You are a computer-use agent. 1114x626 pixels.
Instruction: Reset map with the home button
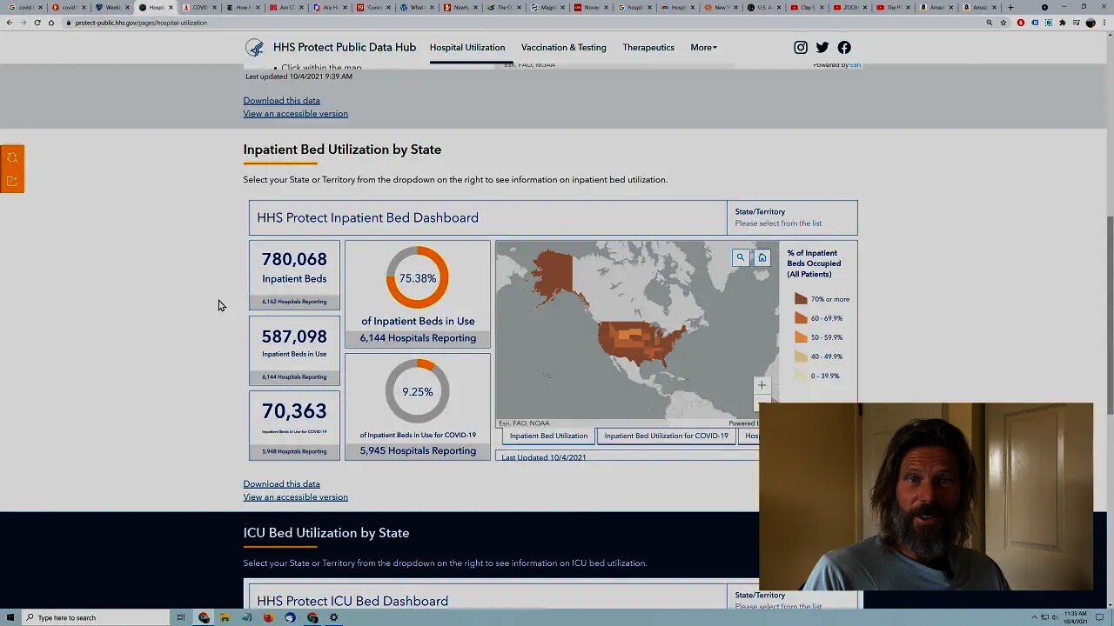click(762, 257)
